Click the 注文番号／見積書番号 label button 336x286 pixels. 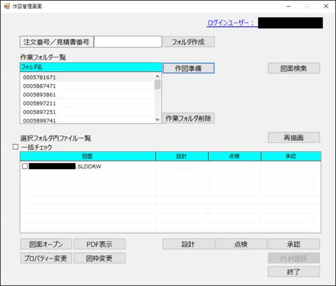click(x=57, y=42)
